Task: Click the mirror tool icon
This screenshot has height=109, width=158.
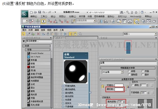Action: point(100,21)
